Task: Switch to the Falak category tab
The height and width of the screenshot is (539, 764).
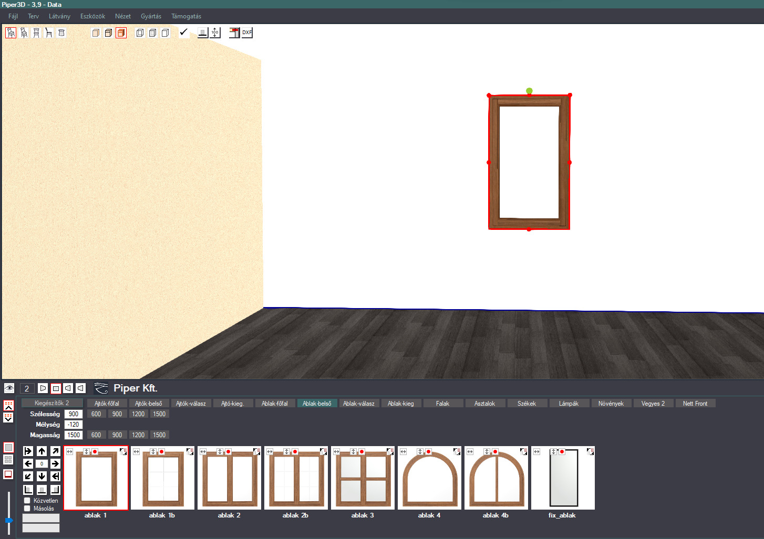Action: [x=442, y=404]
